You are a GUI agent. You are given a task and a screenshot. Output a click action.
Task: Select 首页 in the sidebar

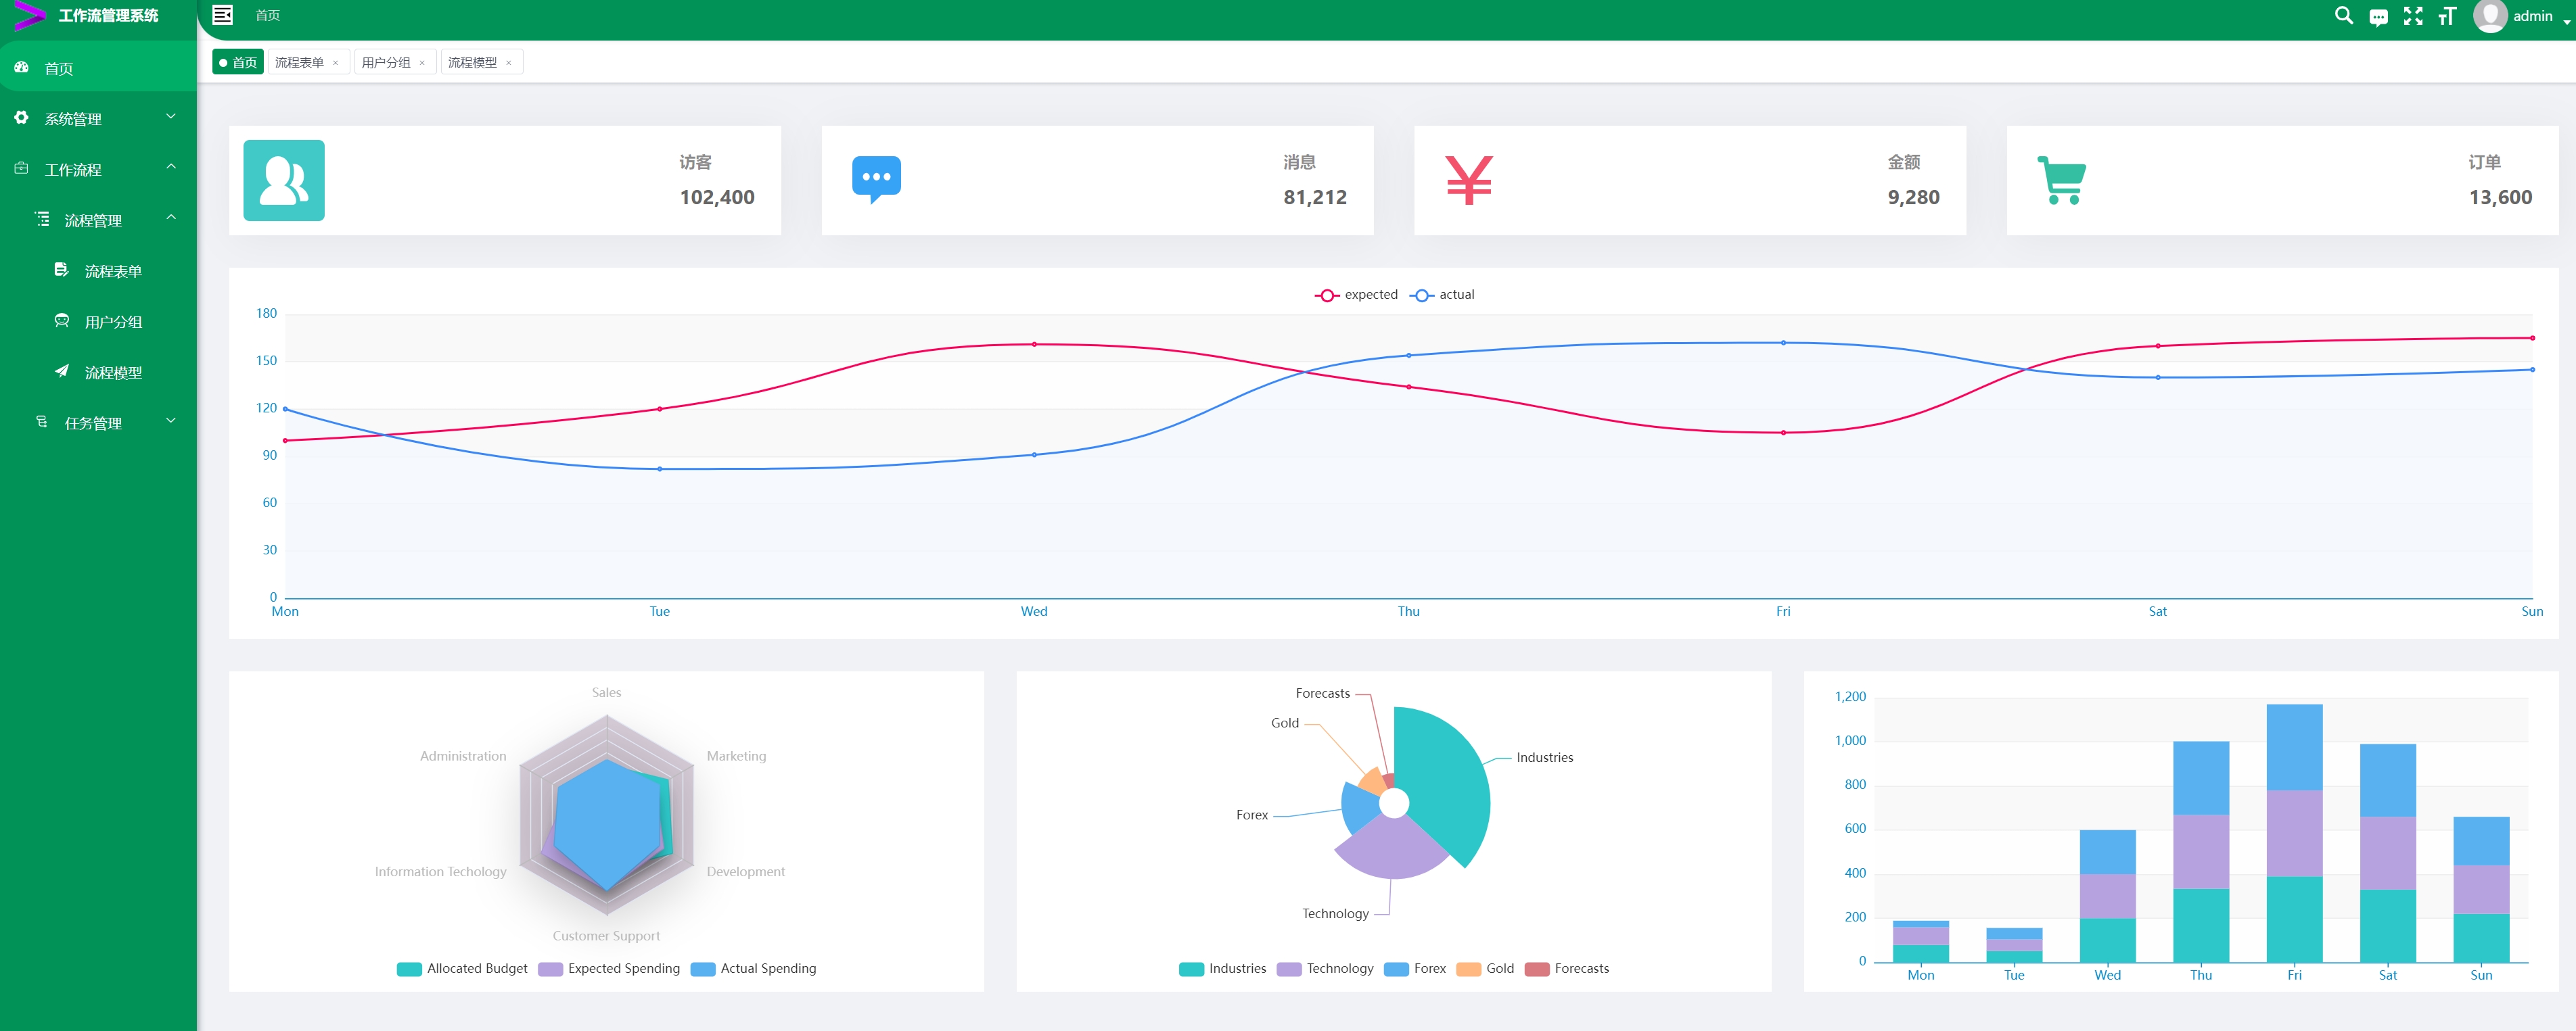tap(98, 67)
